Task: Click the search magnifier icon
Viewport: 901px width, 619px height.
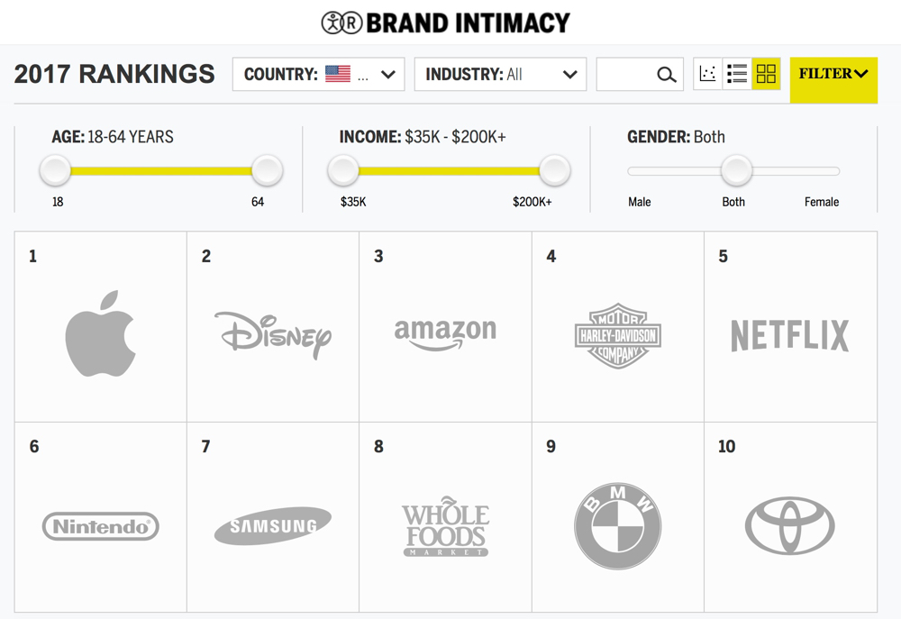Action: point(666,75)
